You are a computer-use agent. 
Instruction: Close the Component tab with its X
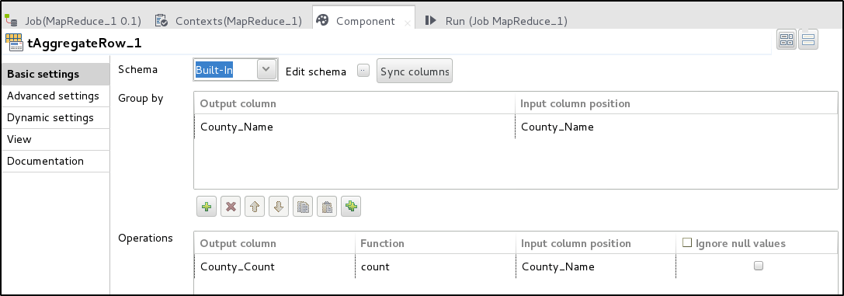[x=408, y=23]
